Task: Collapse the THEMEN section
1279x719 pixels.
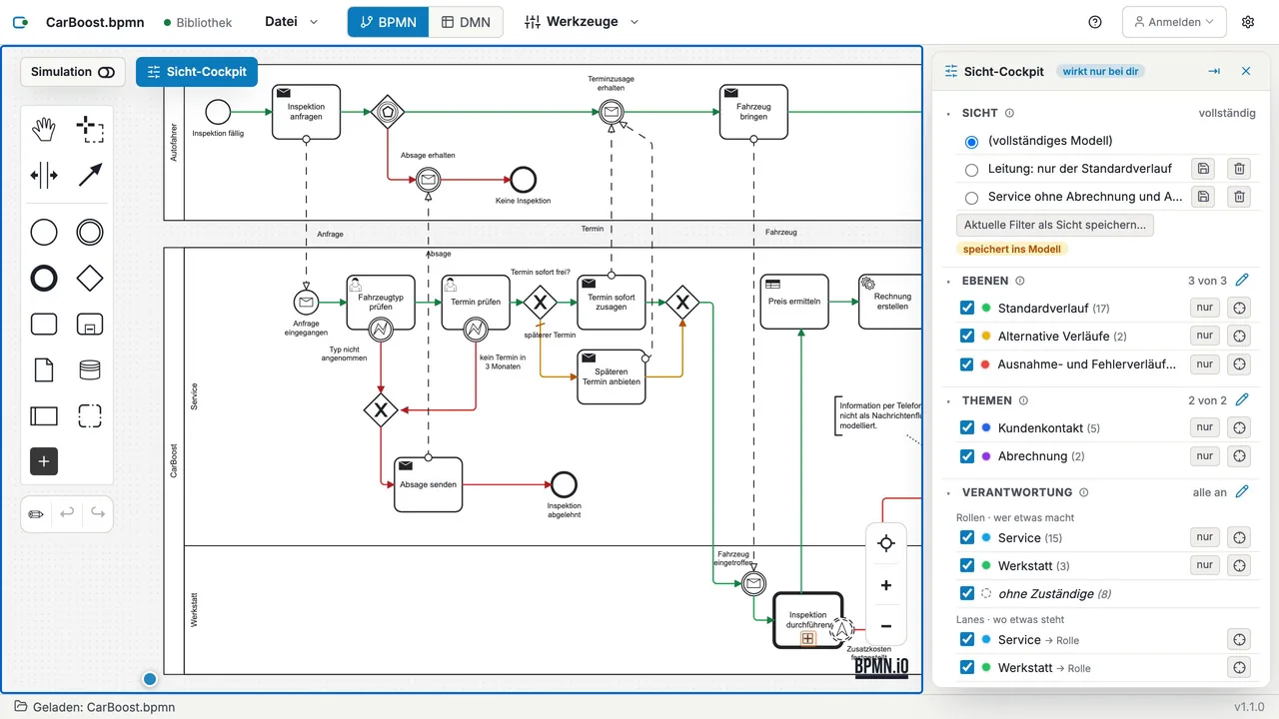Action: click(x=948, y=401)
